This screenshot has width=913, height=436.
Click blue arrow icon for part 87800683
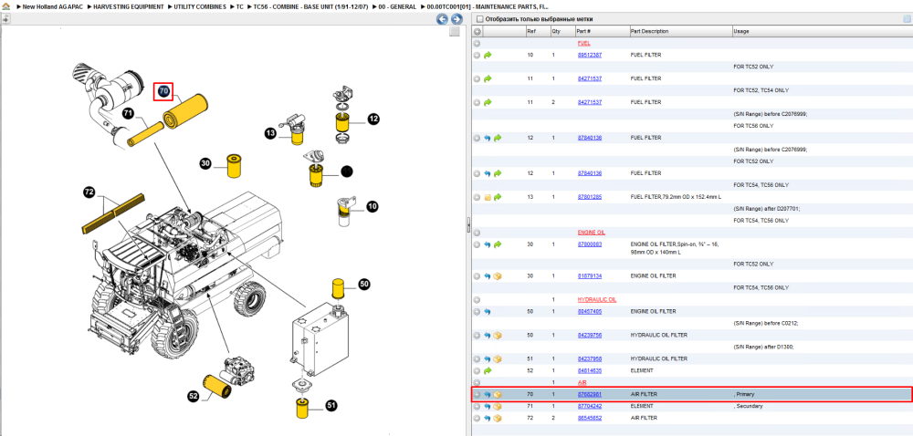pyautogui.click(x=488, y=244)
